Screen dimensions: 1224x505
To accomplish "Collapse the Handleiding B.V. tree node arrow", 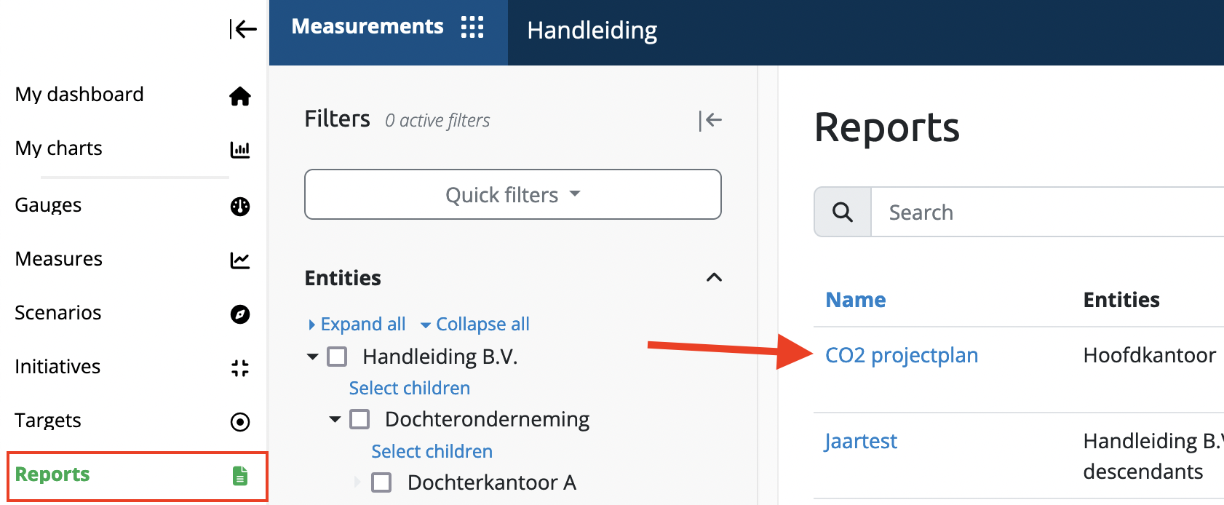I will pyautogui.click(x=313, y=357).
